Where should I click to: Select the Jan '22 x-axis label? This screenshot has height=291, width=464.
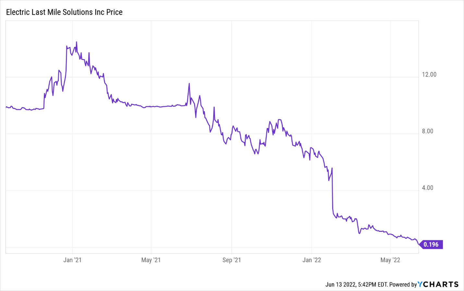click(311, 260)
